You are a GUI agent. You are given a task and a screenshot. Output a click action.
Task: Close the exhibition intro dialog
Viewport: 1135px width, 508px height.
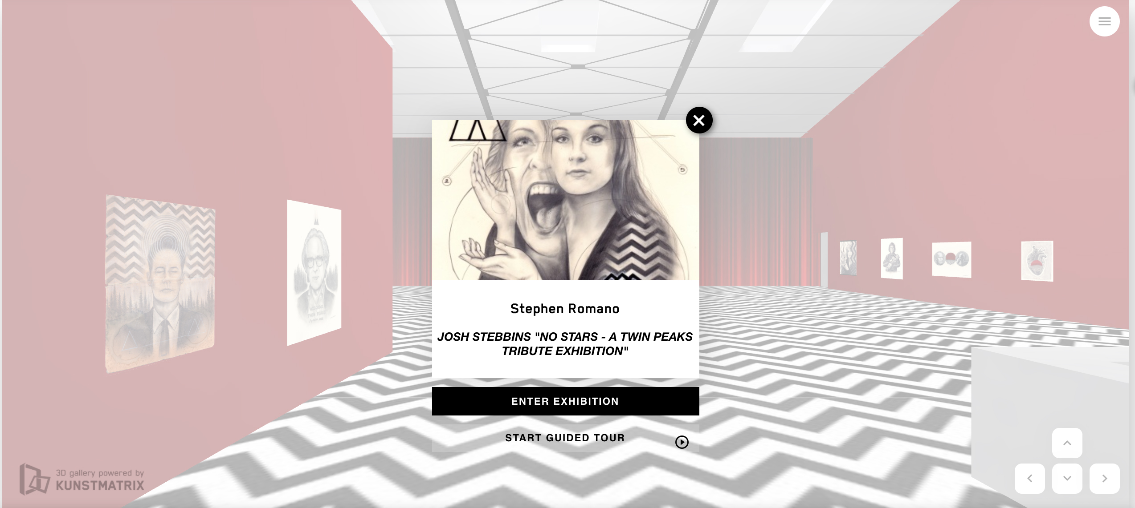[699, 120]
